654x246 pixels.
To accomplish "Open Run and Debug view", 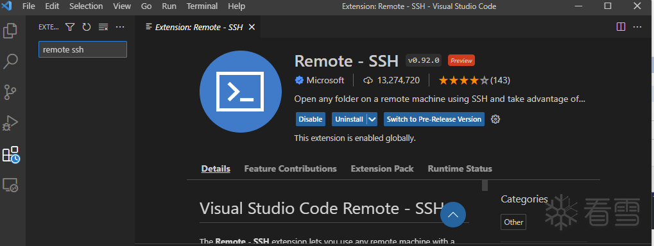I will 10,123.
